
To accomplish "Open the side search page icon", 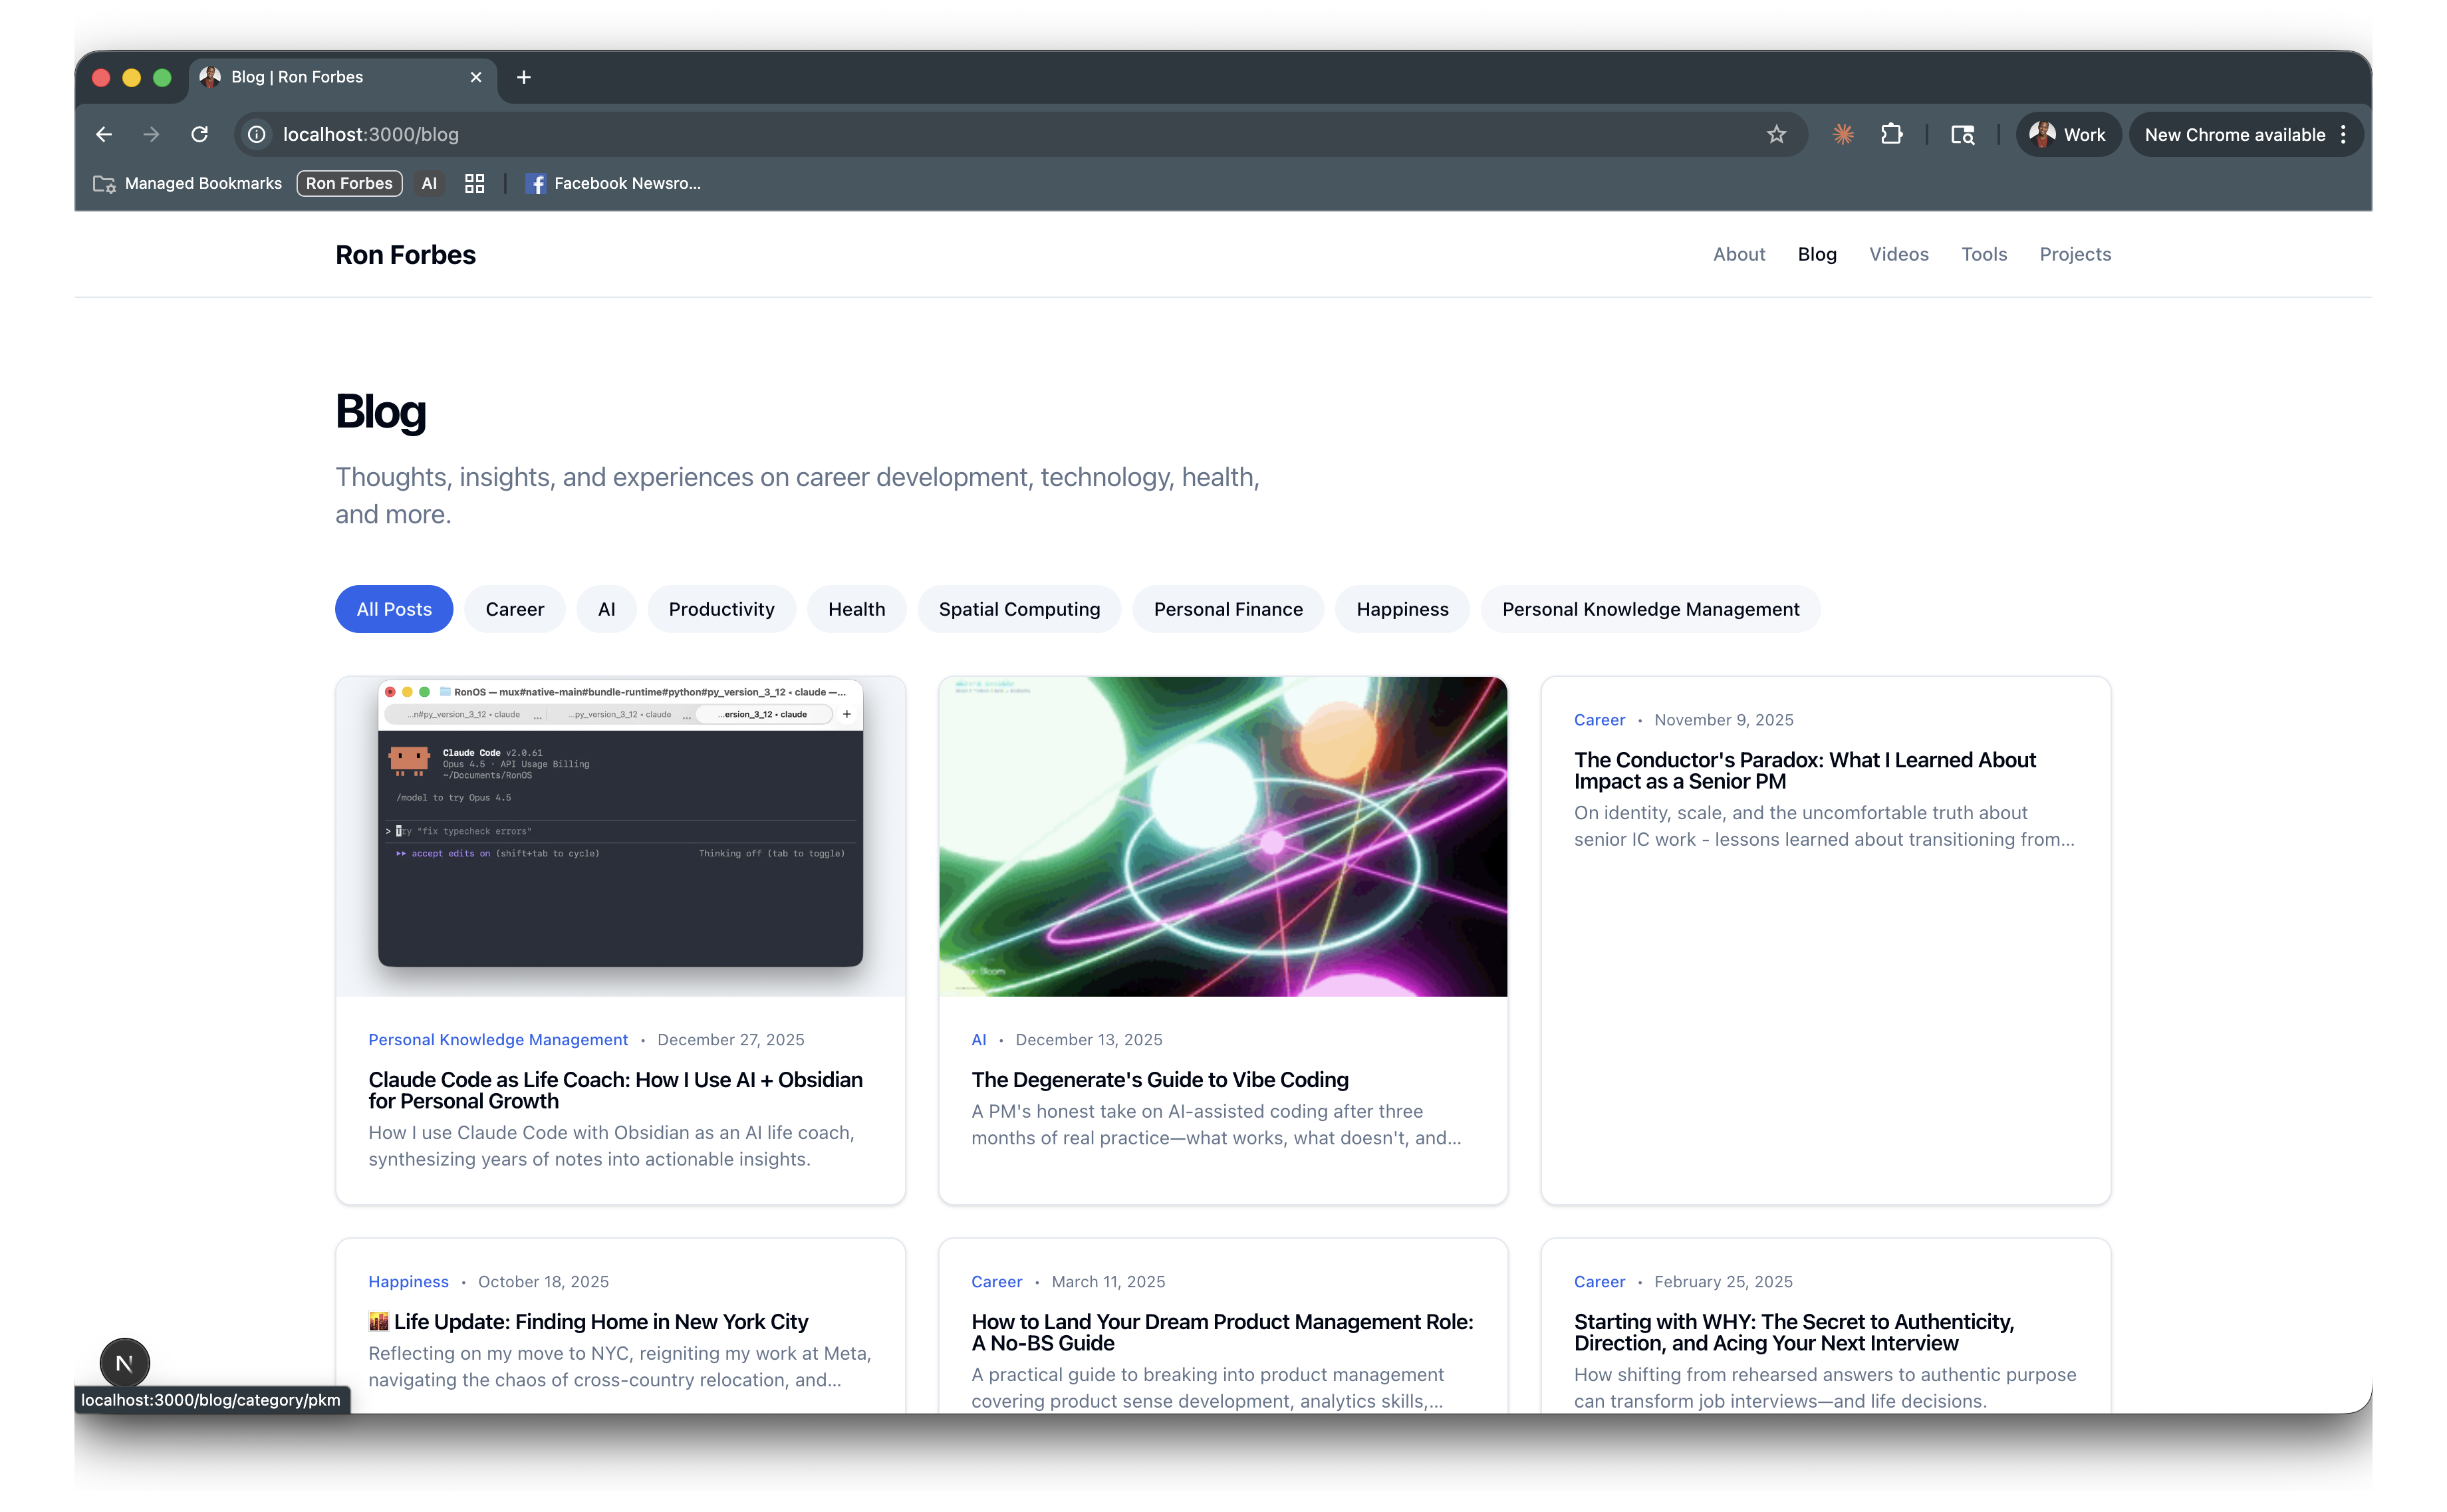I will [1962, 134].
